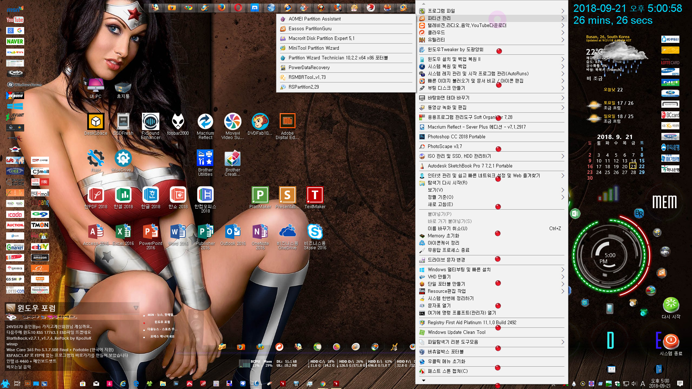The height and width of the screenshot is (389, 692).
Task: Select day 22 in the calendar widget
Action: tap(642, 166)
